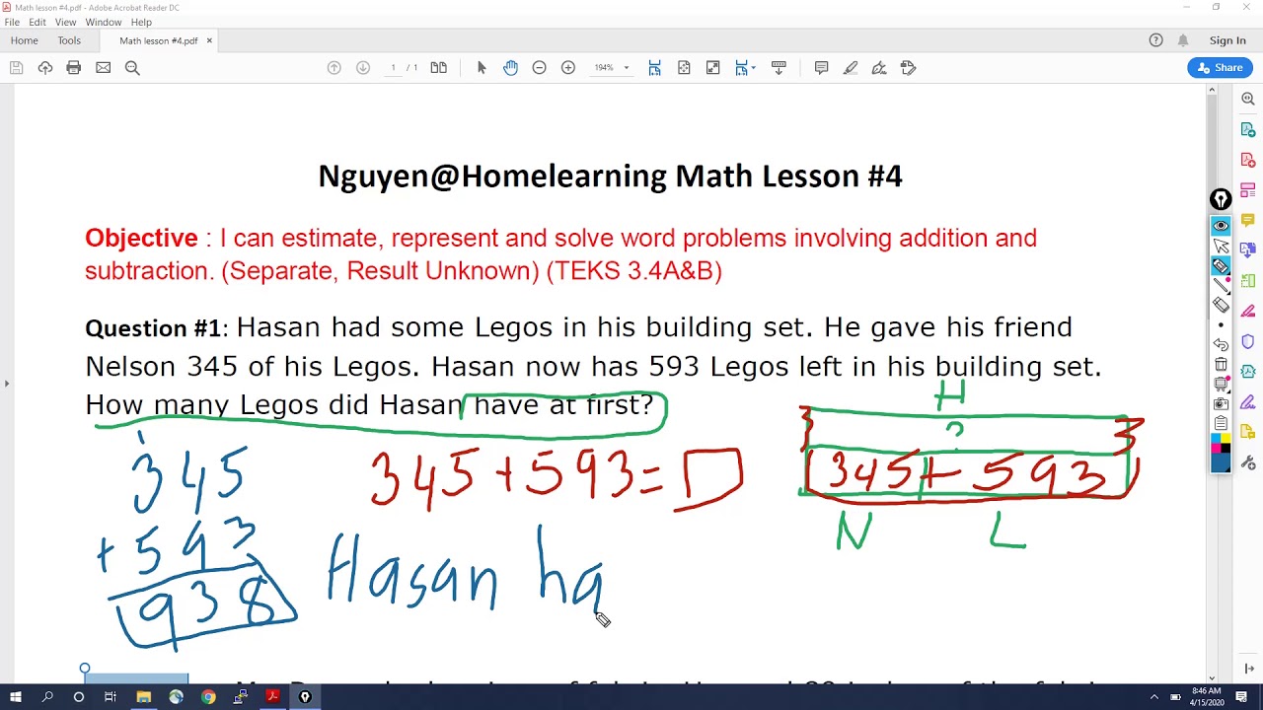Image resolution: width=1263 pixels, height=710 pixels.
Task: Switch to the Tools tab
Action: (69, 40)
